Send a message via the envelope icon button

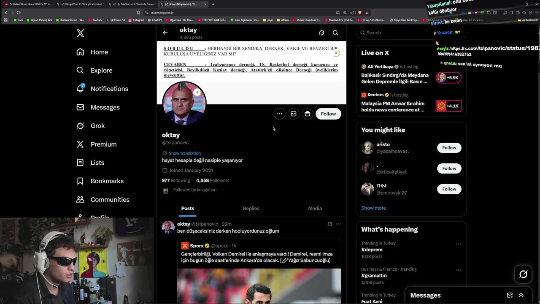[293, 114]
